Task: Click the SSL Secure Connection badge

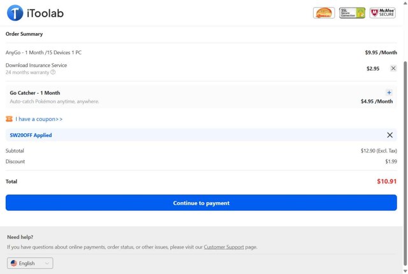Action: (x=352, y=13)
